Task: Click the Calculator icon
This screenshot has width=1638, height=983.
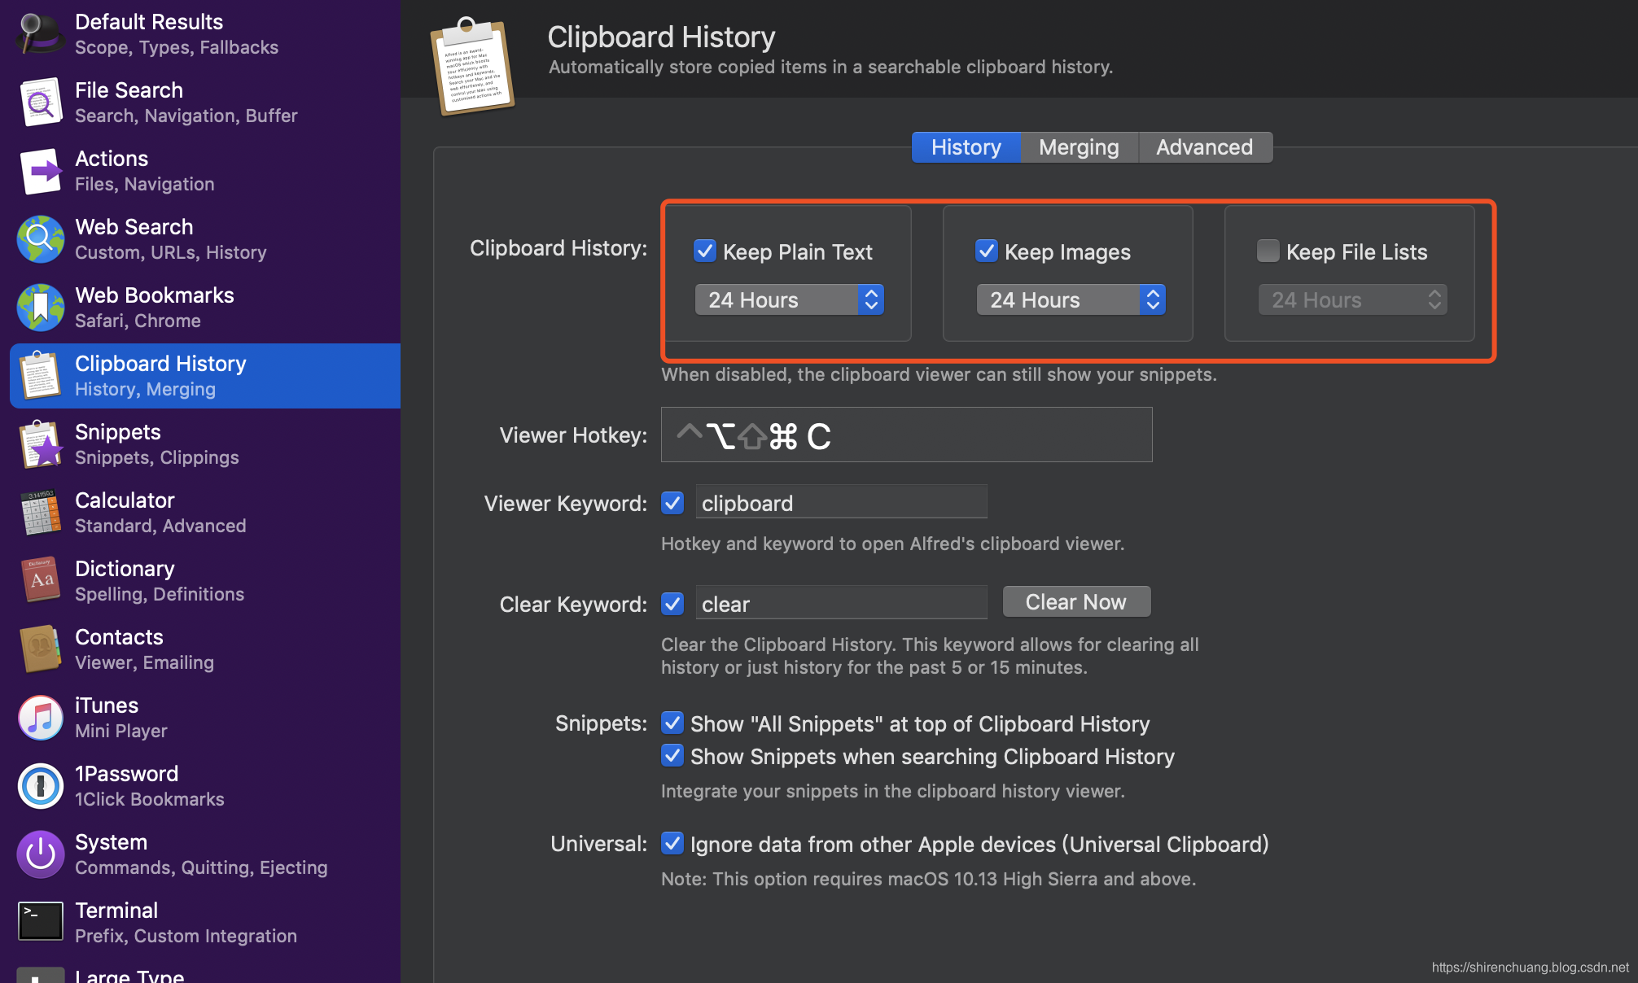Action: [x=40, y=513]
